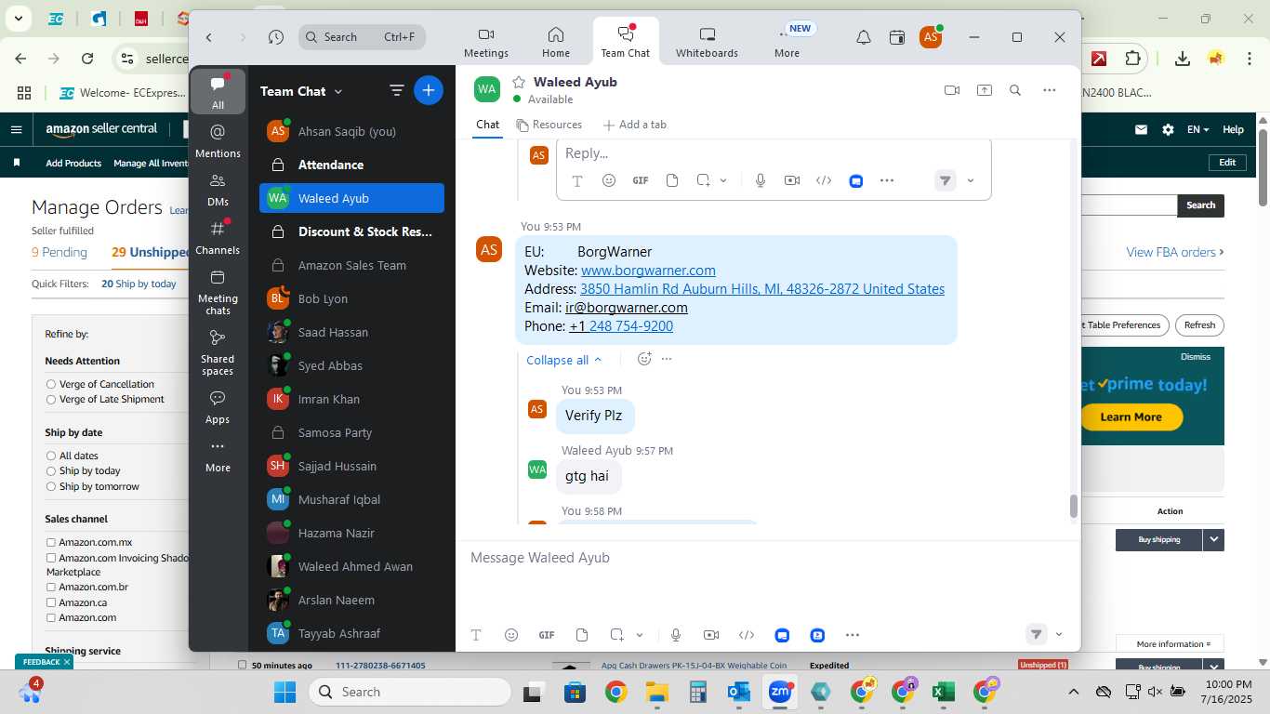Expand send options arrow in bottom composer
This screenshot has width=1270, height=714.
1059,634
